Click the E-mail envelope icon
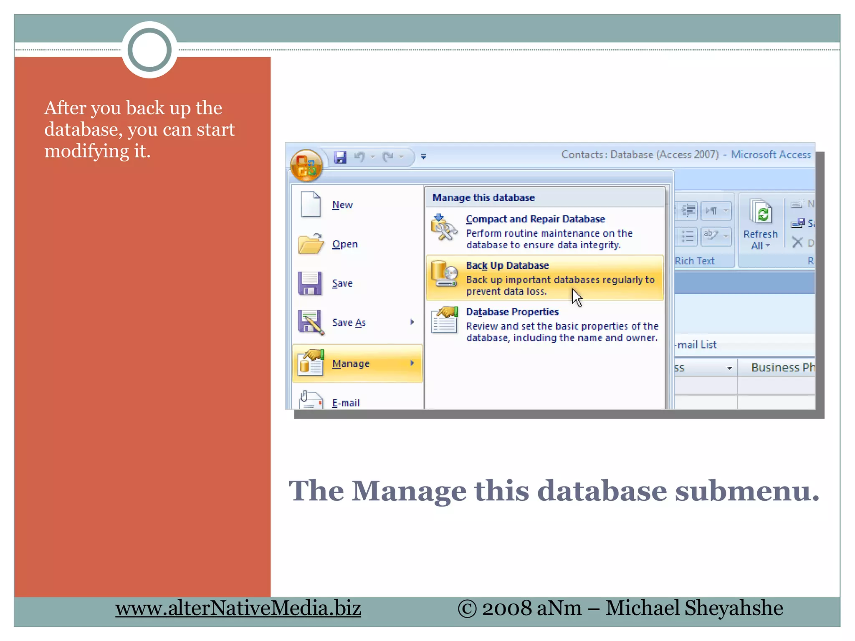855x641 pixels. (311, 400)
